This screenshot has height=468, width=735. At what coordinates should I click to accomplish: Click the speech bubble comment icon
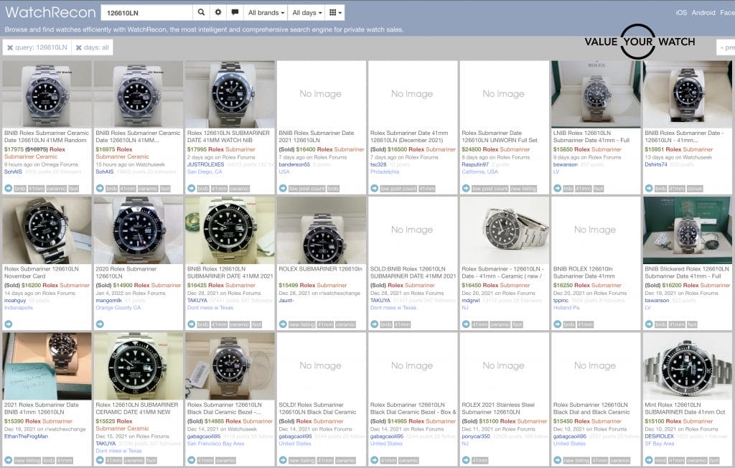pyautogui.click(x=235, y=13)
